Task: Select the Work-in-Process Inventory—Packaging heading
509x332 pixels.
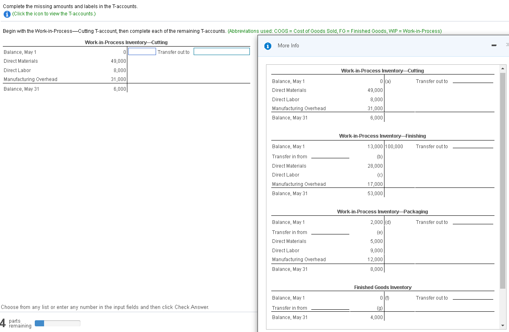Action: coord(382,212)
